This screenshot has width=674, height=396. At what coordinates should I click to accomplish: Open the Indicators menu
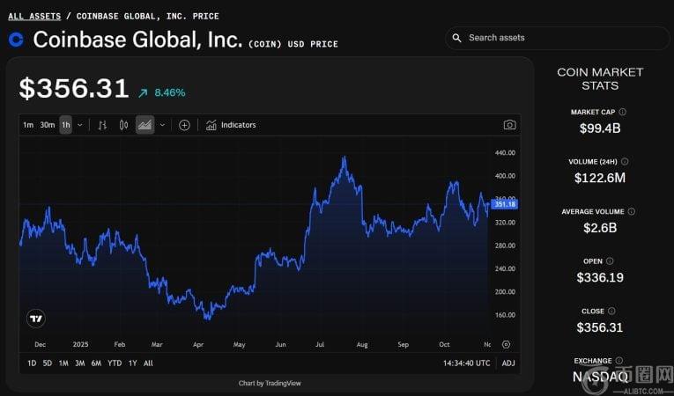(231, 125)
